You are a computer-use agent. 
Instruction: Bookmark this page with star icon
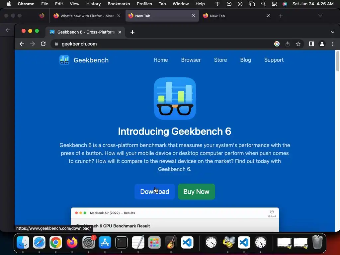point(298,44)
